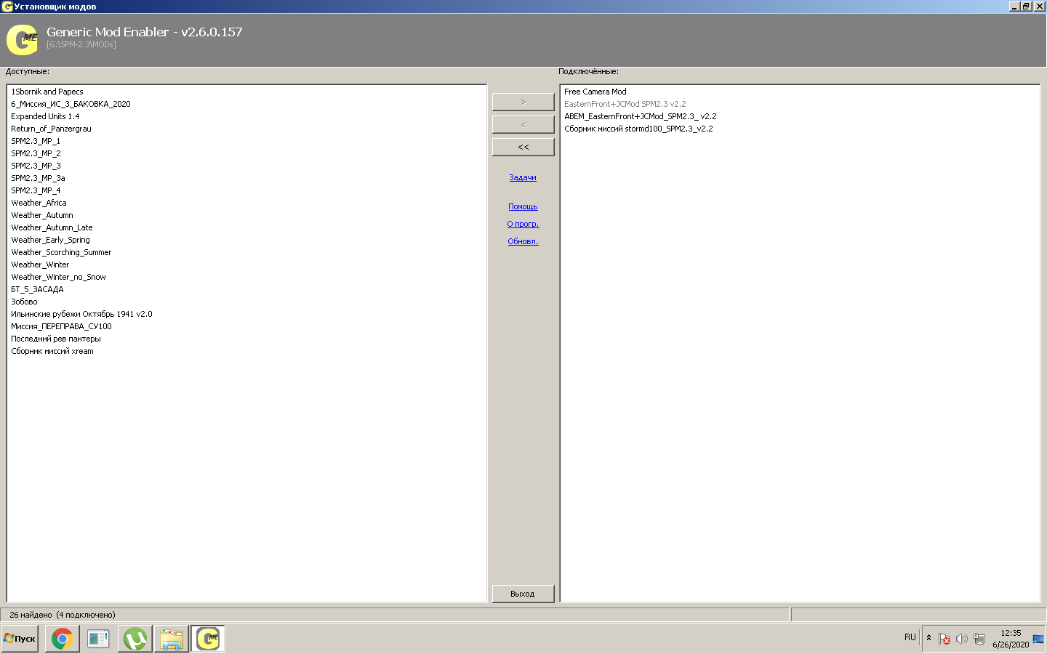Open the uTorrent taskbar icon
Image resolution: width=1047 pixels, height=654 pixels.
[x=135, y=639]
